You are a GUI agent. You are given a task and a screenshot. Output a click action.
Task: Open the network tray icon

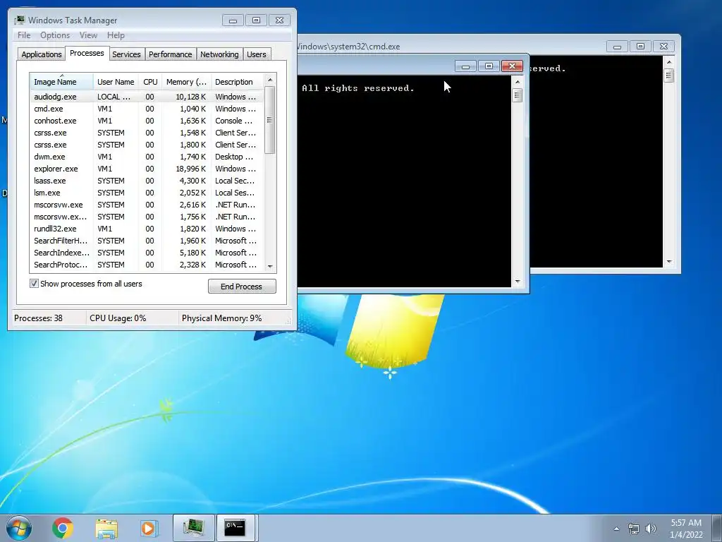point(634,529)
